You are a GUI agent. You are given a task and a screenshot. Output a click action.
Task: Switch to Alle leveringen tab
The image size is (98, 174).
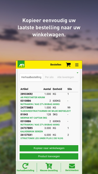pyautogui.click(x=65, y=77)
